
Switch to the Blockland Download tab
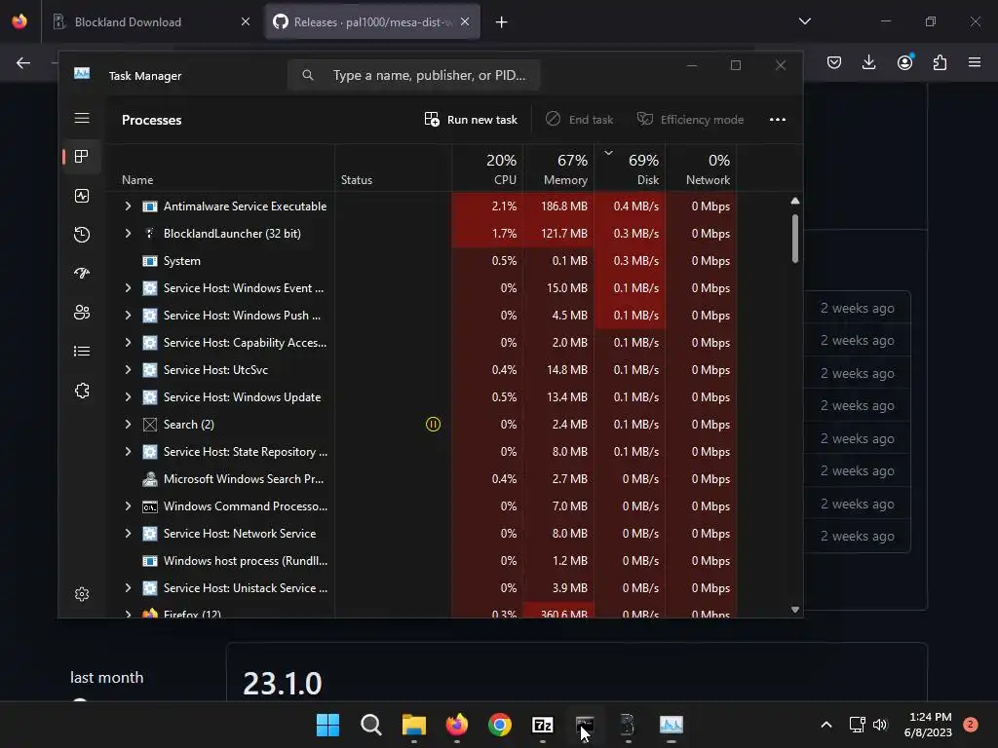pyautogui.click(x=151, y=21)
